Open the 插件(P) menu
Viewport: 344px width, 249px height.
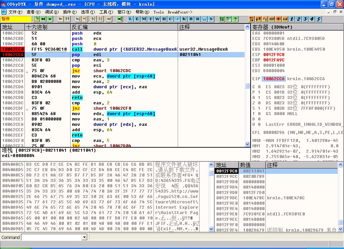coord(70,12)
